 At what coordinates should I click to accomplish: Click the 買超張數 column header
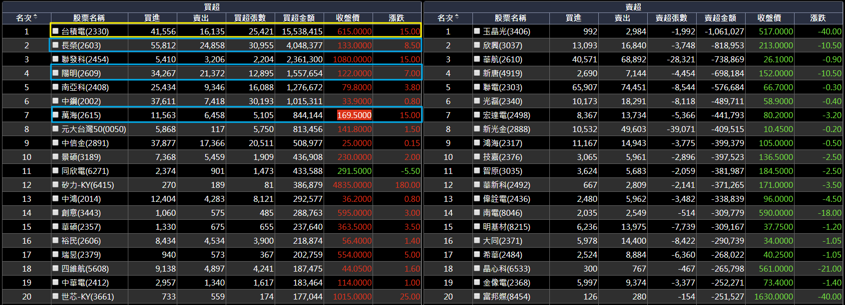click(250, 18)
